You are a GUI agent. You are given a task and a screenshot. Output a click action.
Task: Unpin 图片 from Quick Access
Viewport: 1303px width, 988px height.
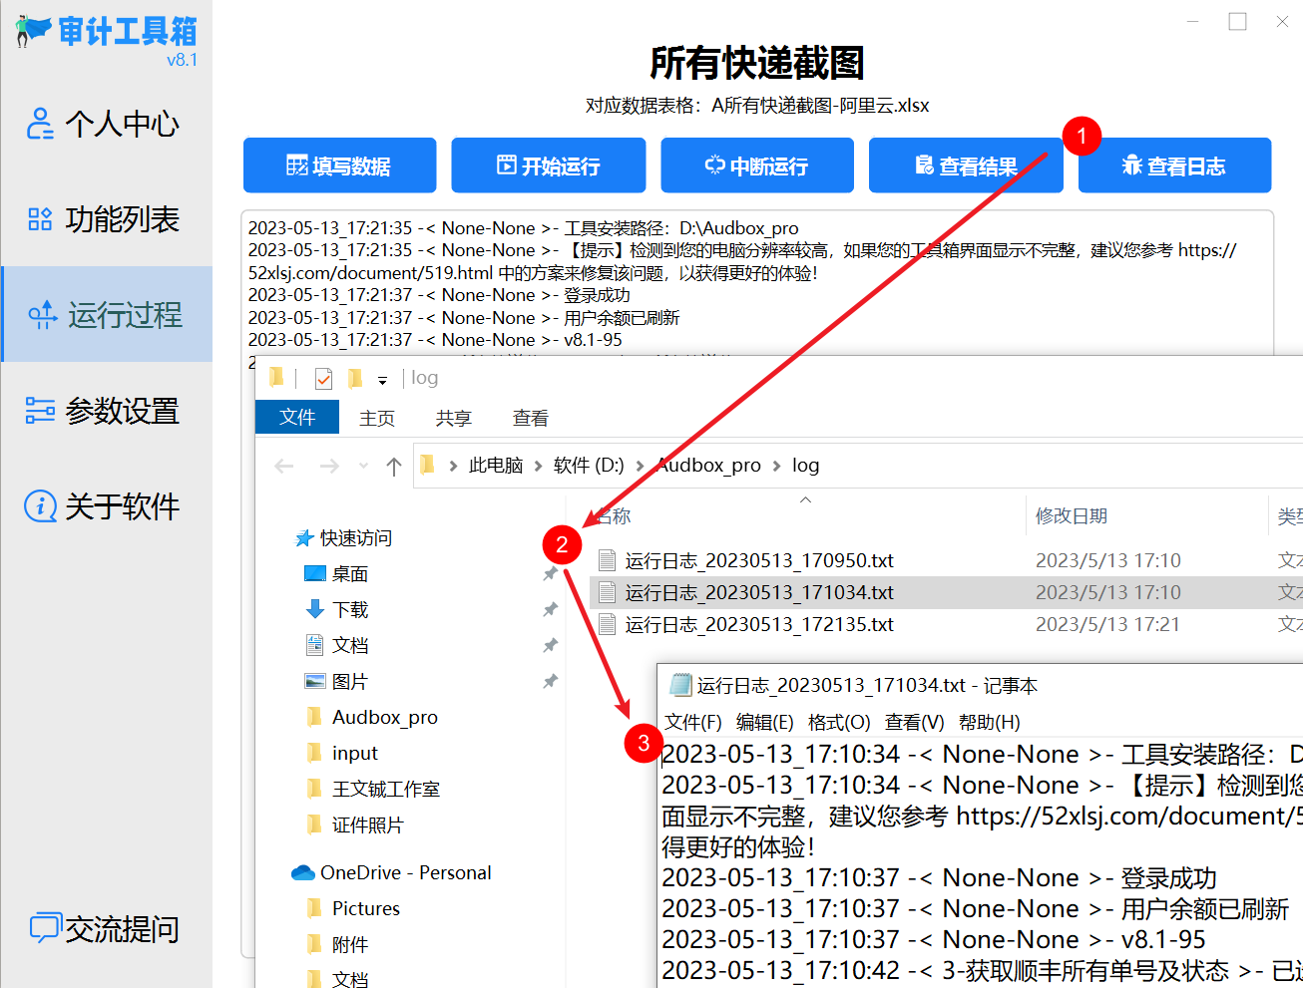pos(551,681)
